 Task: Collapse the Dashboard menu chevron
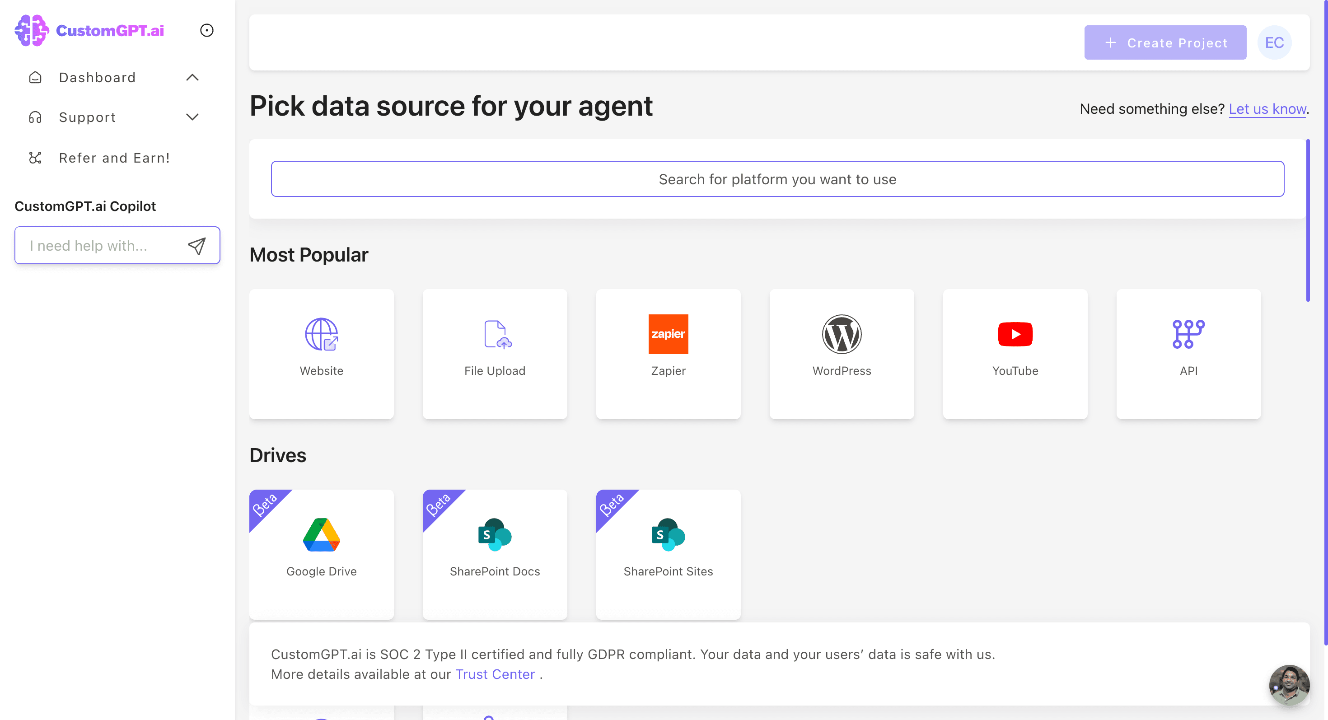point(192,77)
